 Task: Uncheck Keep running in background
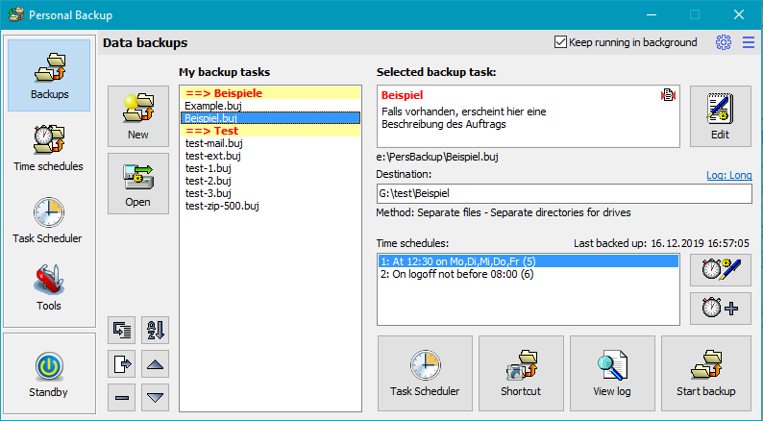pos(561,42)
